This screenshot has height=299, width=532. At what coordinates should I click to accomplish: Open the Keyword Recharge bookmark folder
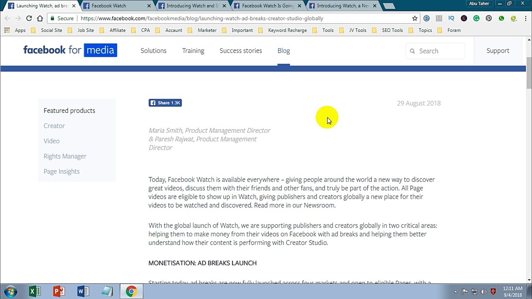click(x=283, y=30)
